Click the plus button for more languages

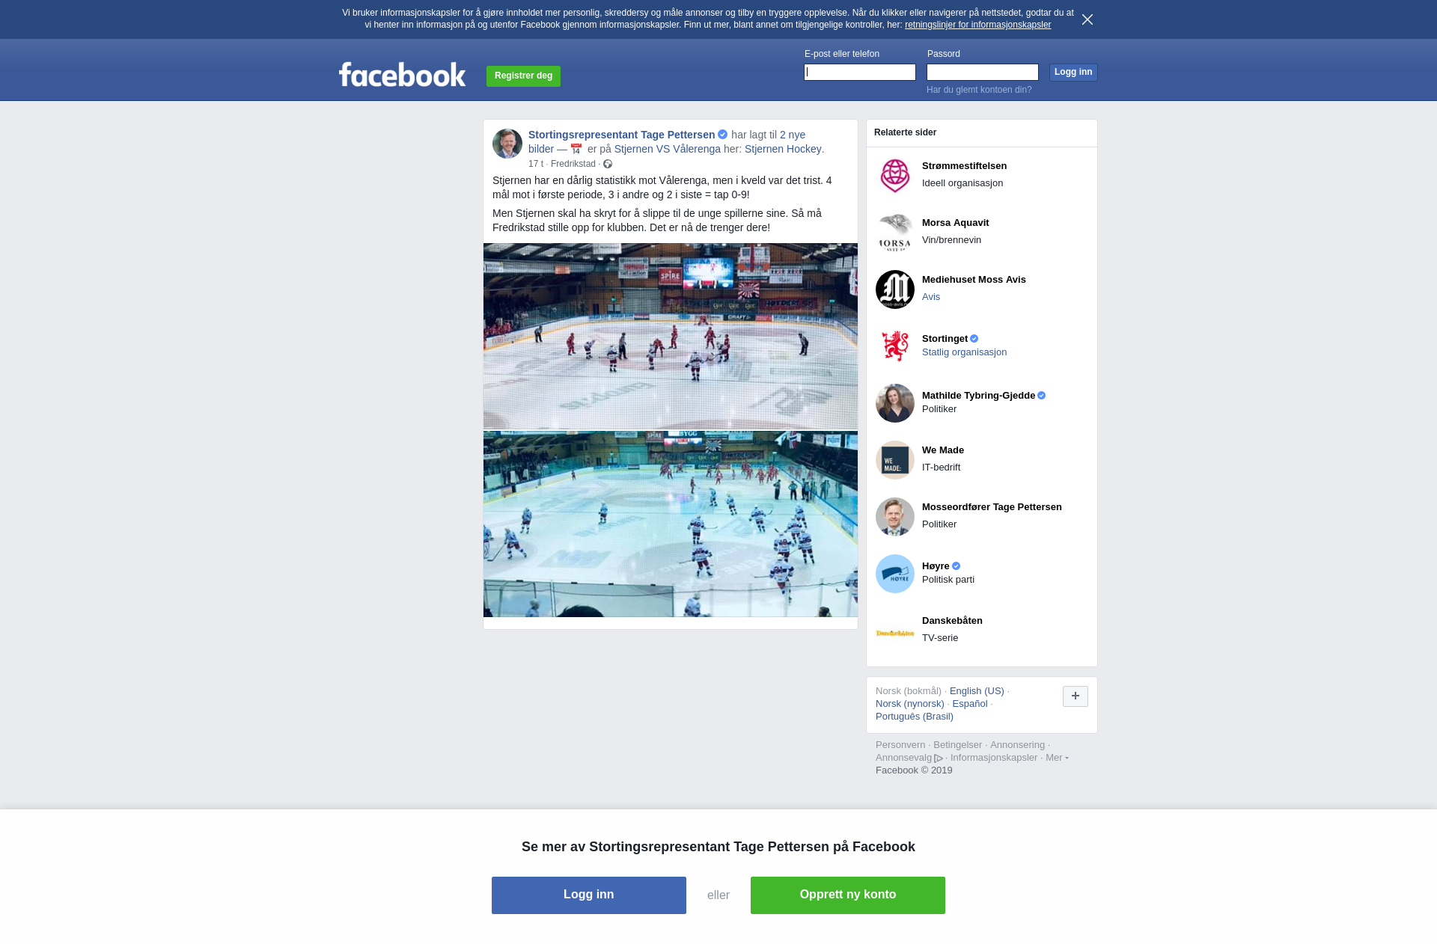click(x=1076, y=696)
